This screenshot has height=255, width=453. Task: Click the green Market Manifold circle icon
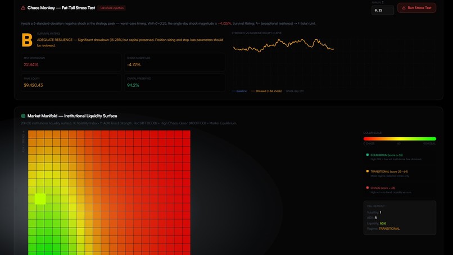[x=23, y=116]
